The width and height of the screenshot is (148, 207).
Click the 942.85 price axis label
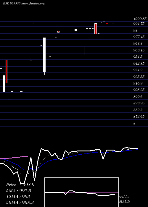139,64
